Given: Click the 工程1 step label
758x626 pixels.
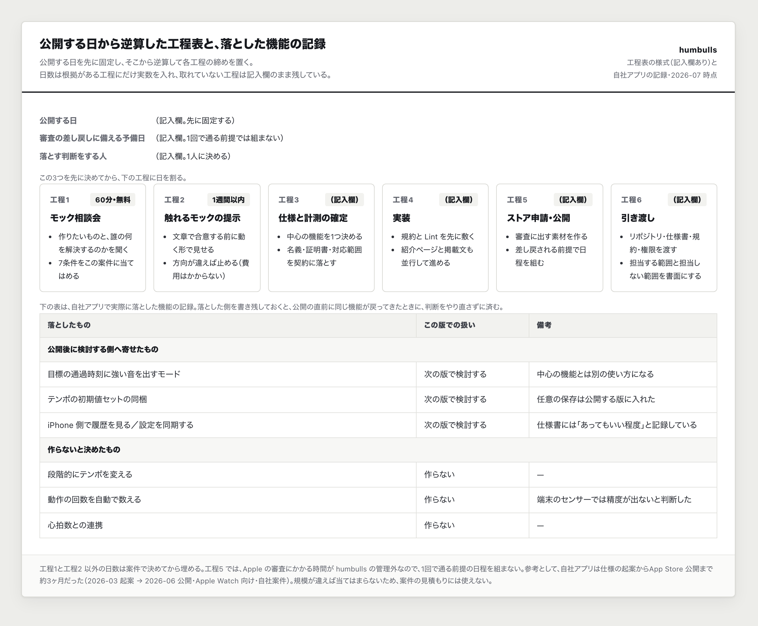Looking at the screenshot, I should [x=60, y=200].
